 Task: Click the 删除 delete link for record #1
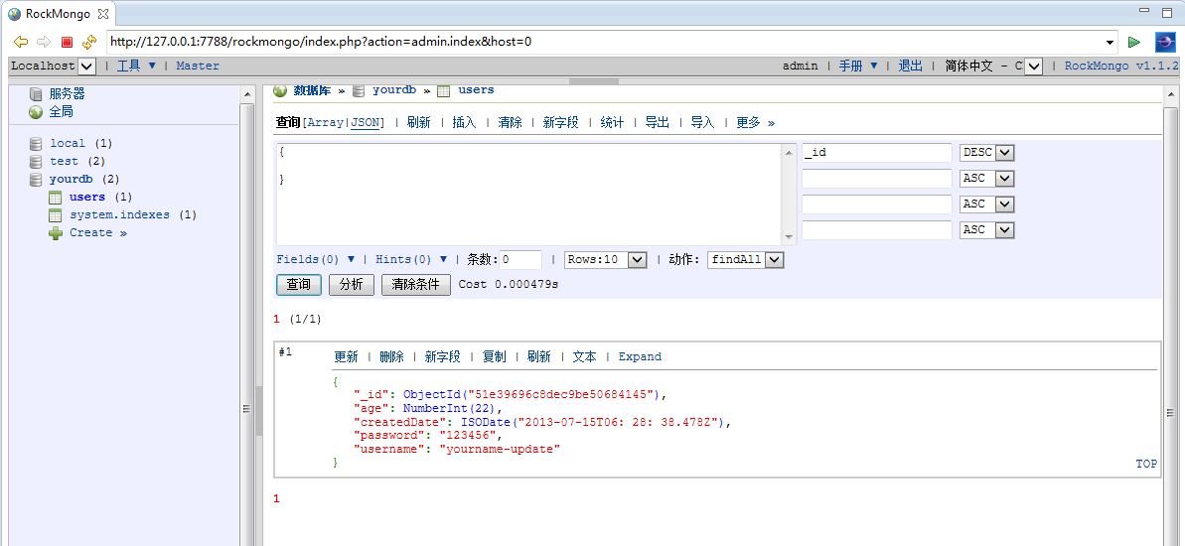391,357
